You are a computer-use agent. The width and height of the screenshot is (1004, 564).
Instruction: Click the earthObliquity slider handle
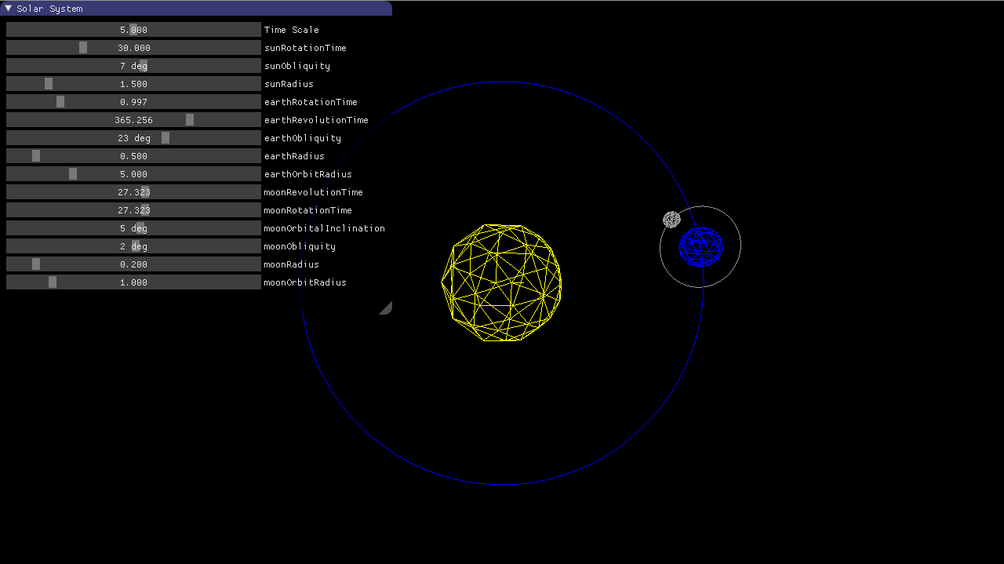(166, 138)
